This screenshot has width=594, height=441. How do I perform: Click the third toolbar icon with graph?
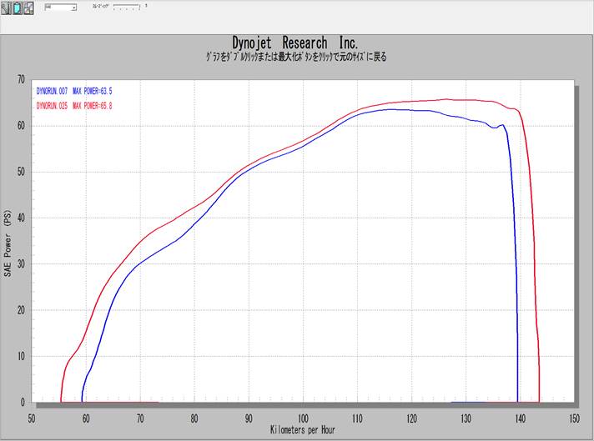(x=29, y=8)
